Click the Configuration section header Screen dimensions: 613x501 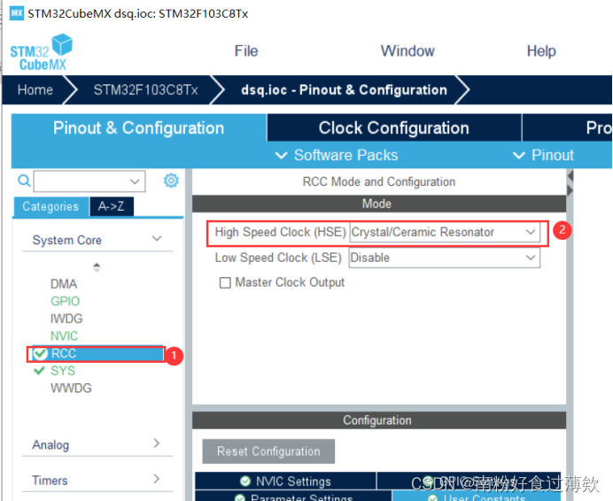(x=379, y=420)
